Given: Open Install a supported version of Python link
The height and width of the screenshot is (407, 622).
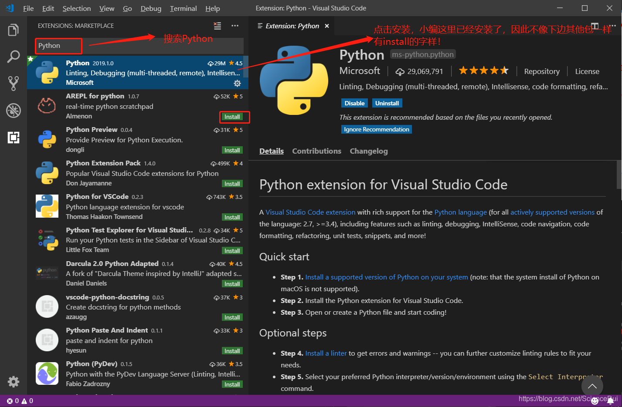Looking at the screenshot, I should (x=387, y=277).
